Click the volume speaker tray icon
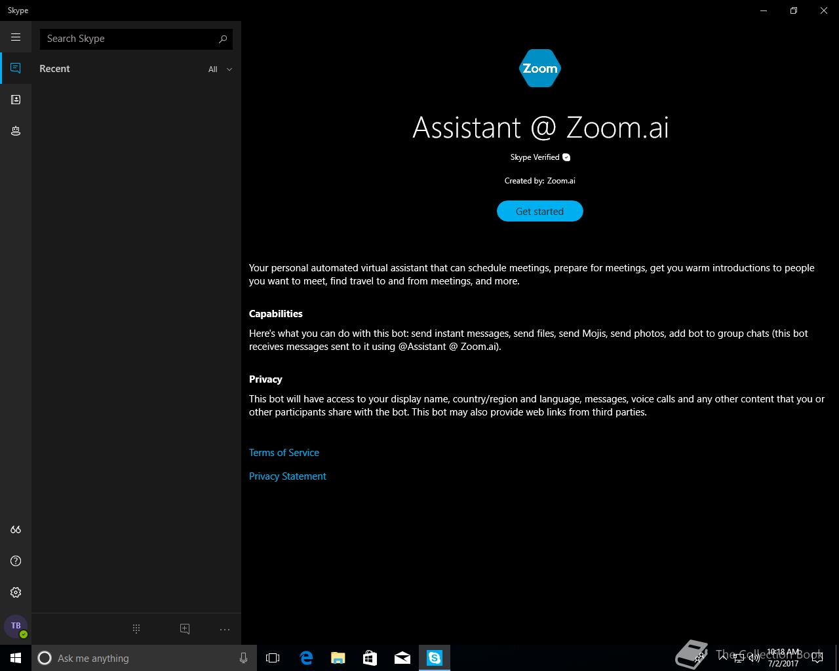The width and height of the screenshot is (839, 671). click(x=754, y=658)
